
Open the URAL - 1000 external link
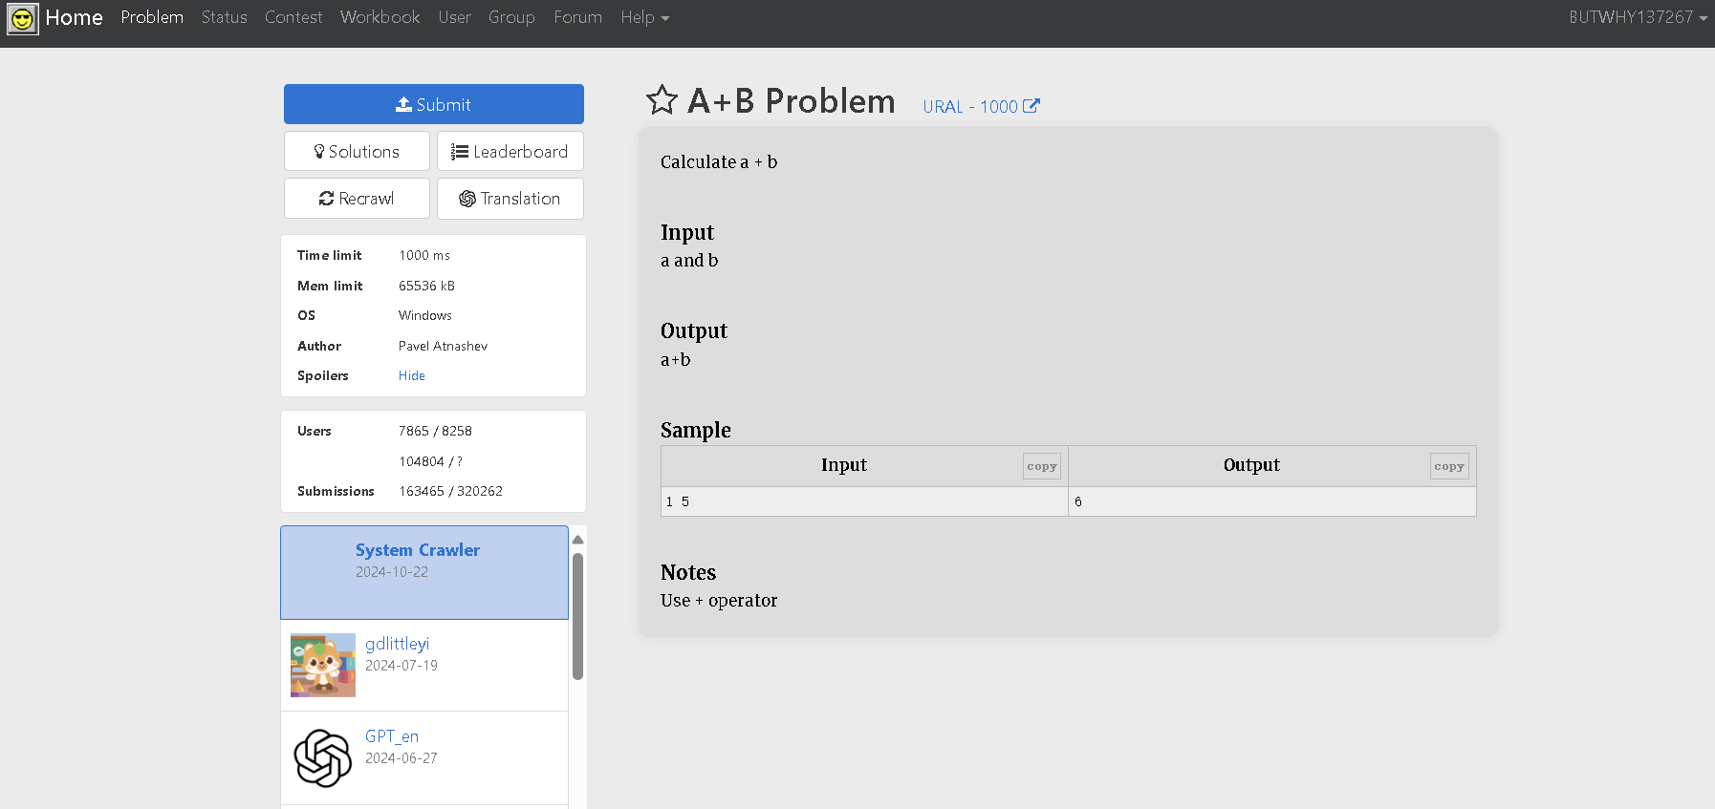point(981,107)
